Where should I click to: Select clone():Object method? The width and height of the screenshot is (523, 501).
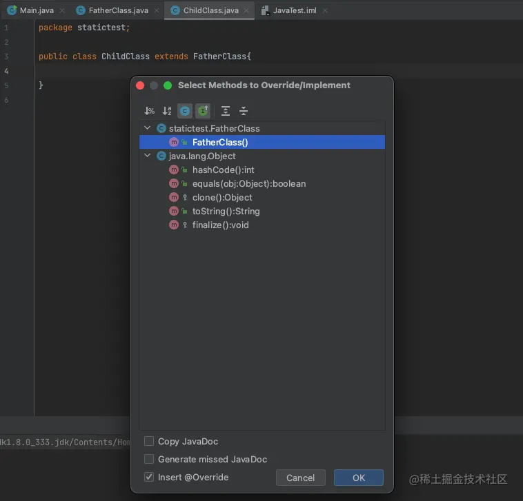pos(222,198)
